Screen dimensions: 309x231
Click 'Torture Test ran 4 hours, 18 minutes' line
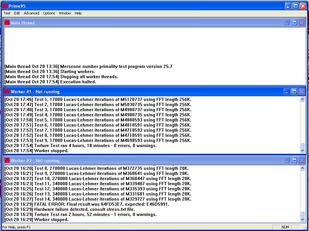[80, 146]
